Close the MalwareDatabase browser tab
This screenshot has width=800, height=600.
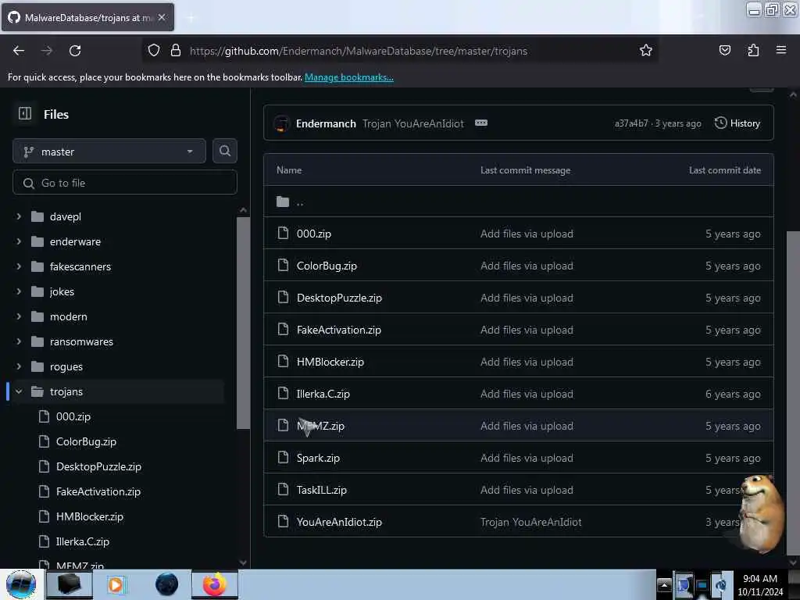[162, 17]
